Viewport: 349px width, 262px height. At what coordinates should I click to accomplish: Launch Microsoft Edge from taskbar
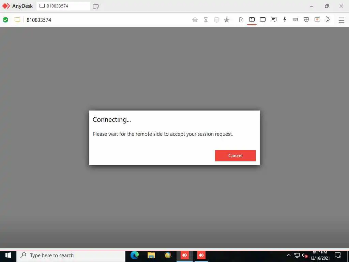[134, 255]
